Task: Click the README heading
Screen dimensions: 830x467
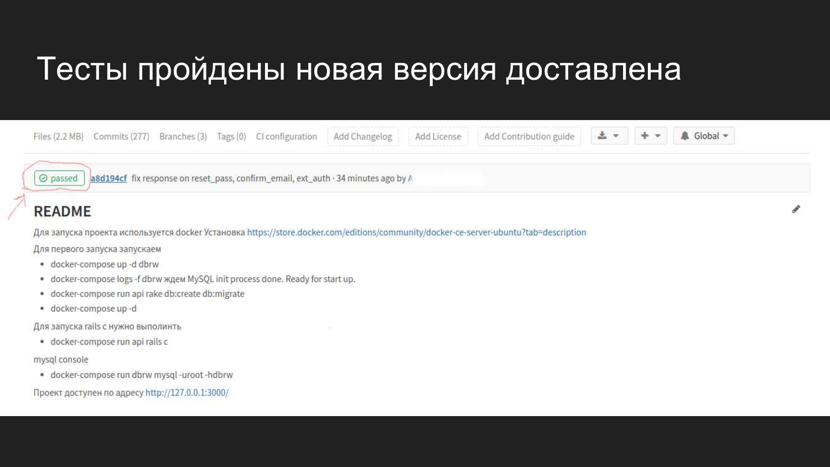Action: tap(63, 211)
